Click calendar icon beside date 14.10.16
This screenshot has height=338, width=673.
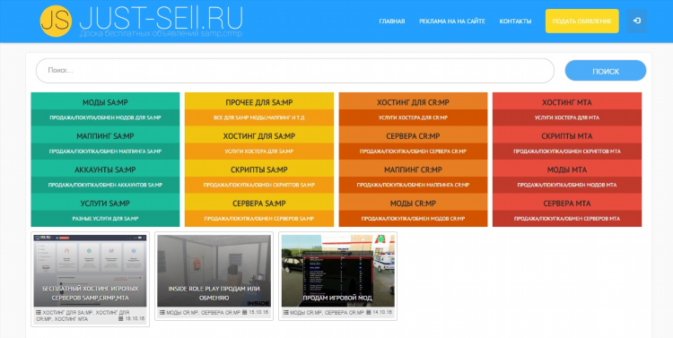368,312
